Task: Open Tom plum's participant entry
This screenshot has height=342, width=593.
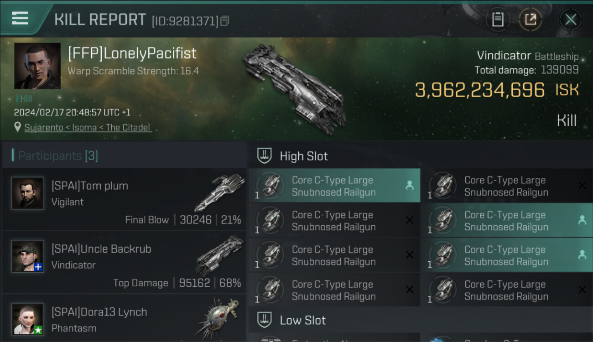Action: [124, 200]
